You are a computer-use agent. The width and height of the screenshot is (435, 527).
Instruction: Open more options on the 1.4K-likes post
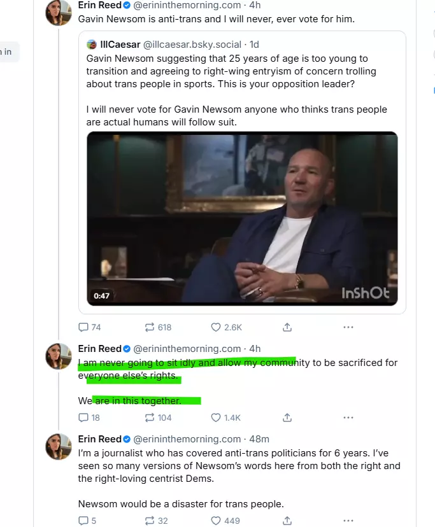348,418
